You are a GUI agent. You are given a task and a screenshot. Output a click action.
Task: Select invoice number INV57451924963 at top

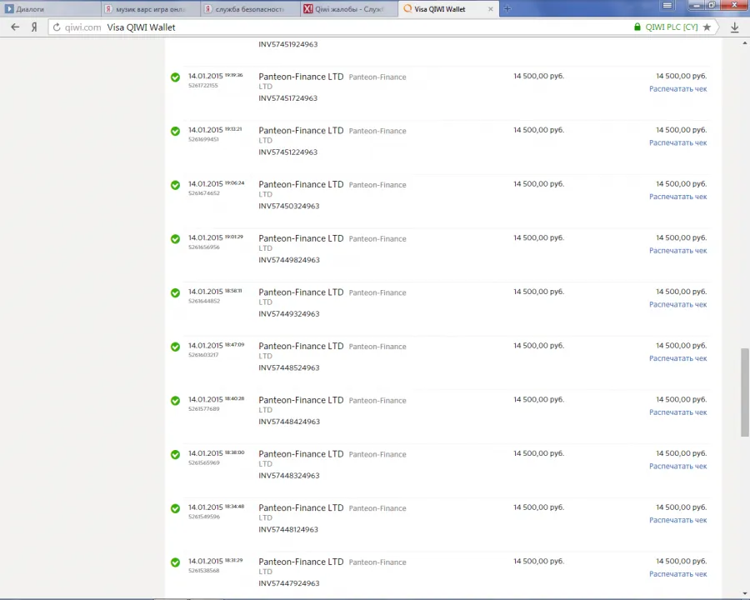[x=288, y=44]
